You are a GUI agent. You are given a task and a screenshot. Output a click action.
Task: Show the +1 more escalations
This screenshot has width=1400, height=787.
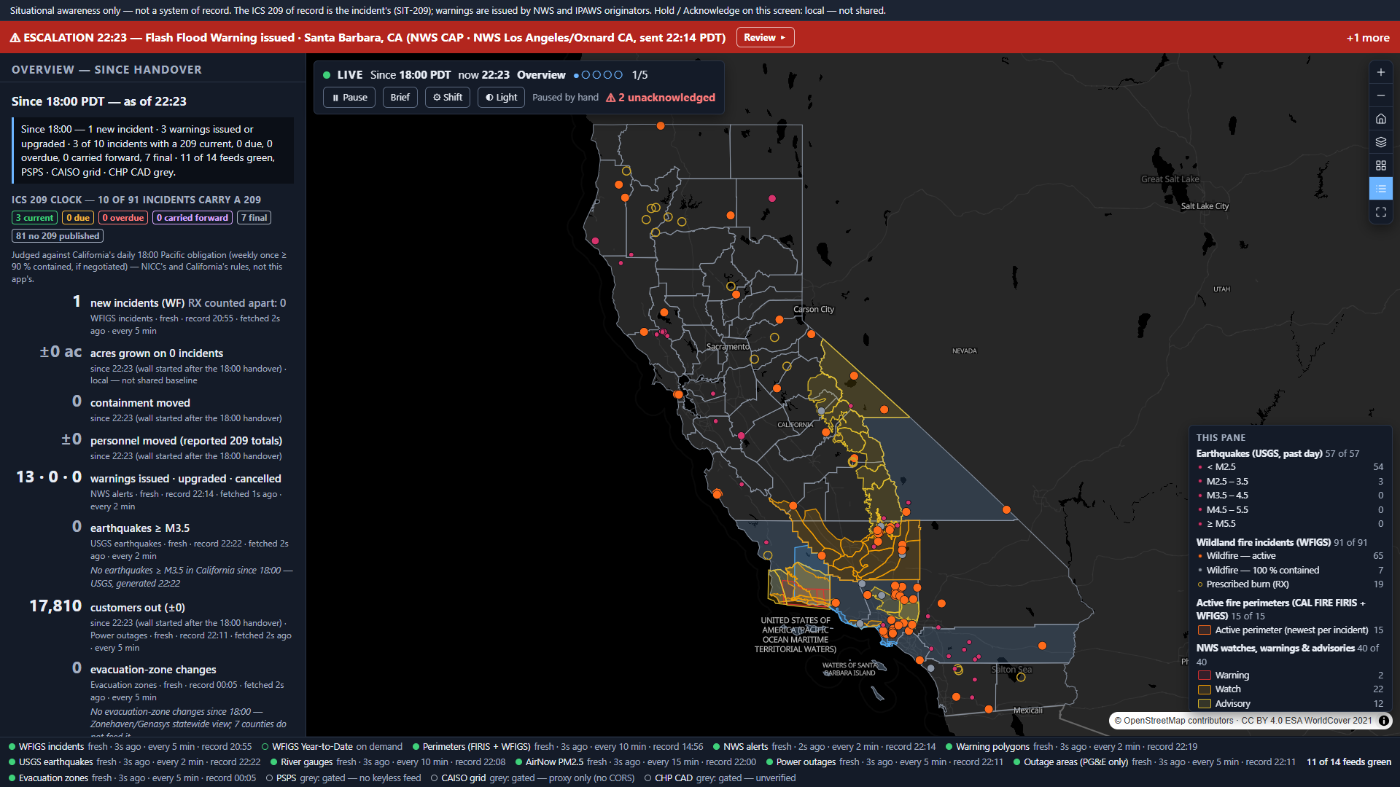1367,38
